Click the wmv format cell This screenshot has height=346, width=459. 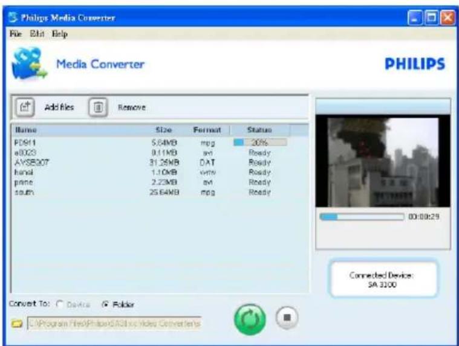point(207,173)
